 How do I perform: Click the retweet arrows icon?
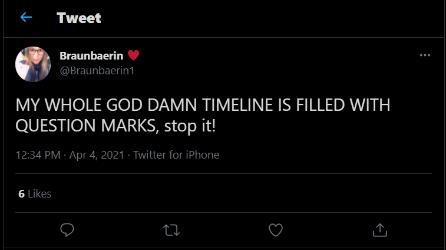click(171, 230)
